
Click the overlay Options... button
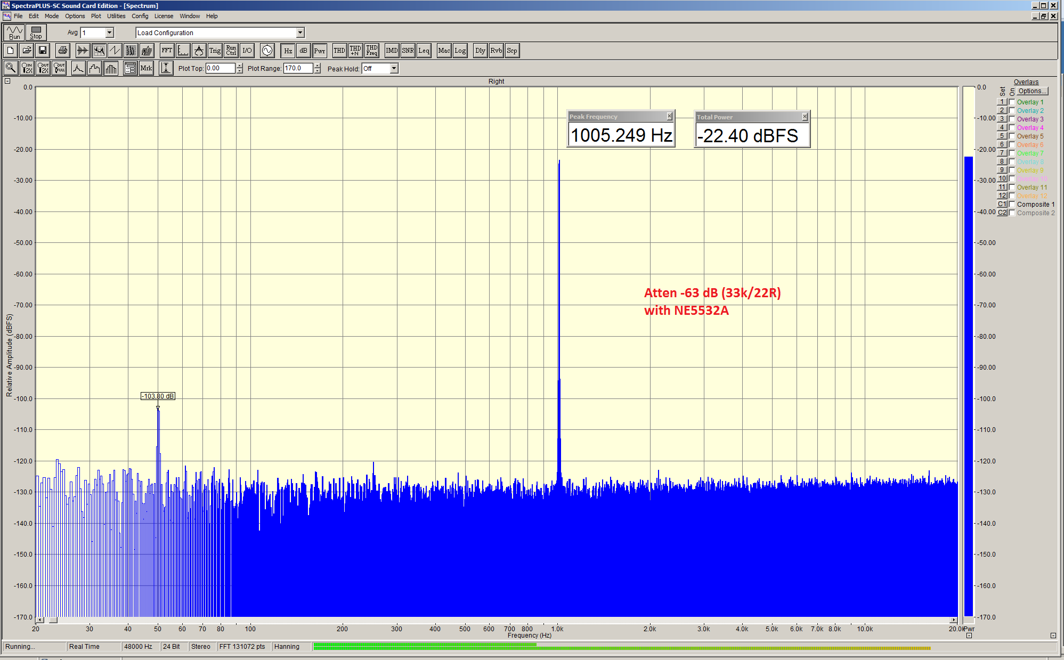pyautogui.click(x=1032, y=91)
